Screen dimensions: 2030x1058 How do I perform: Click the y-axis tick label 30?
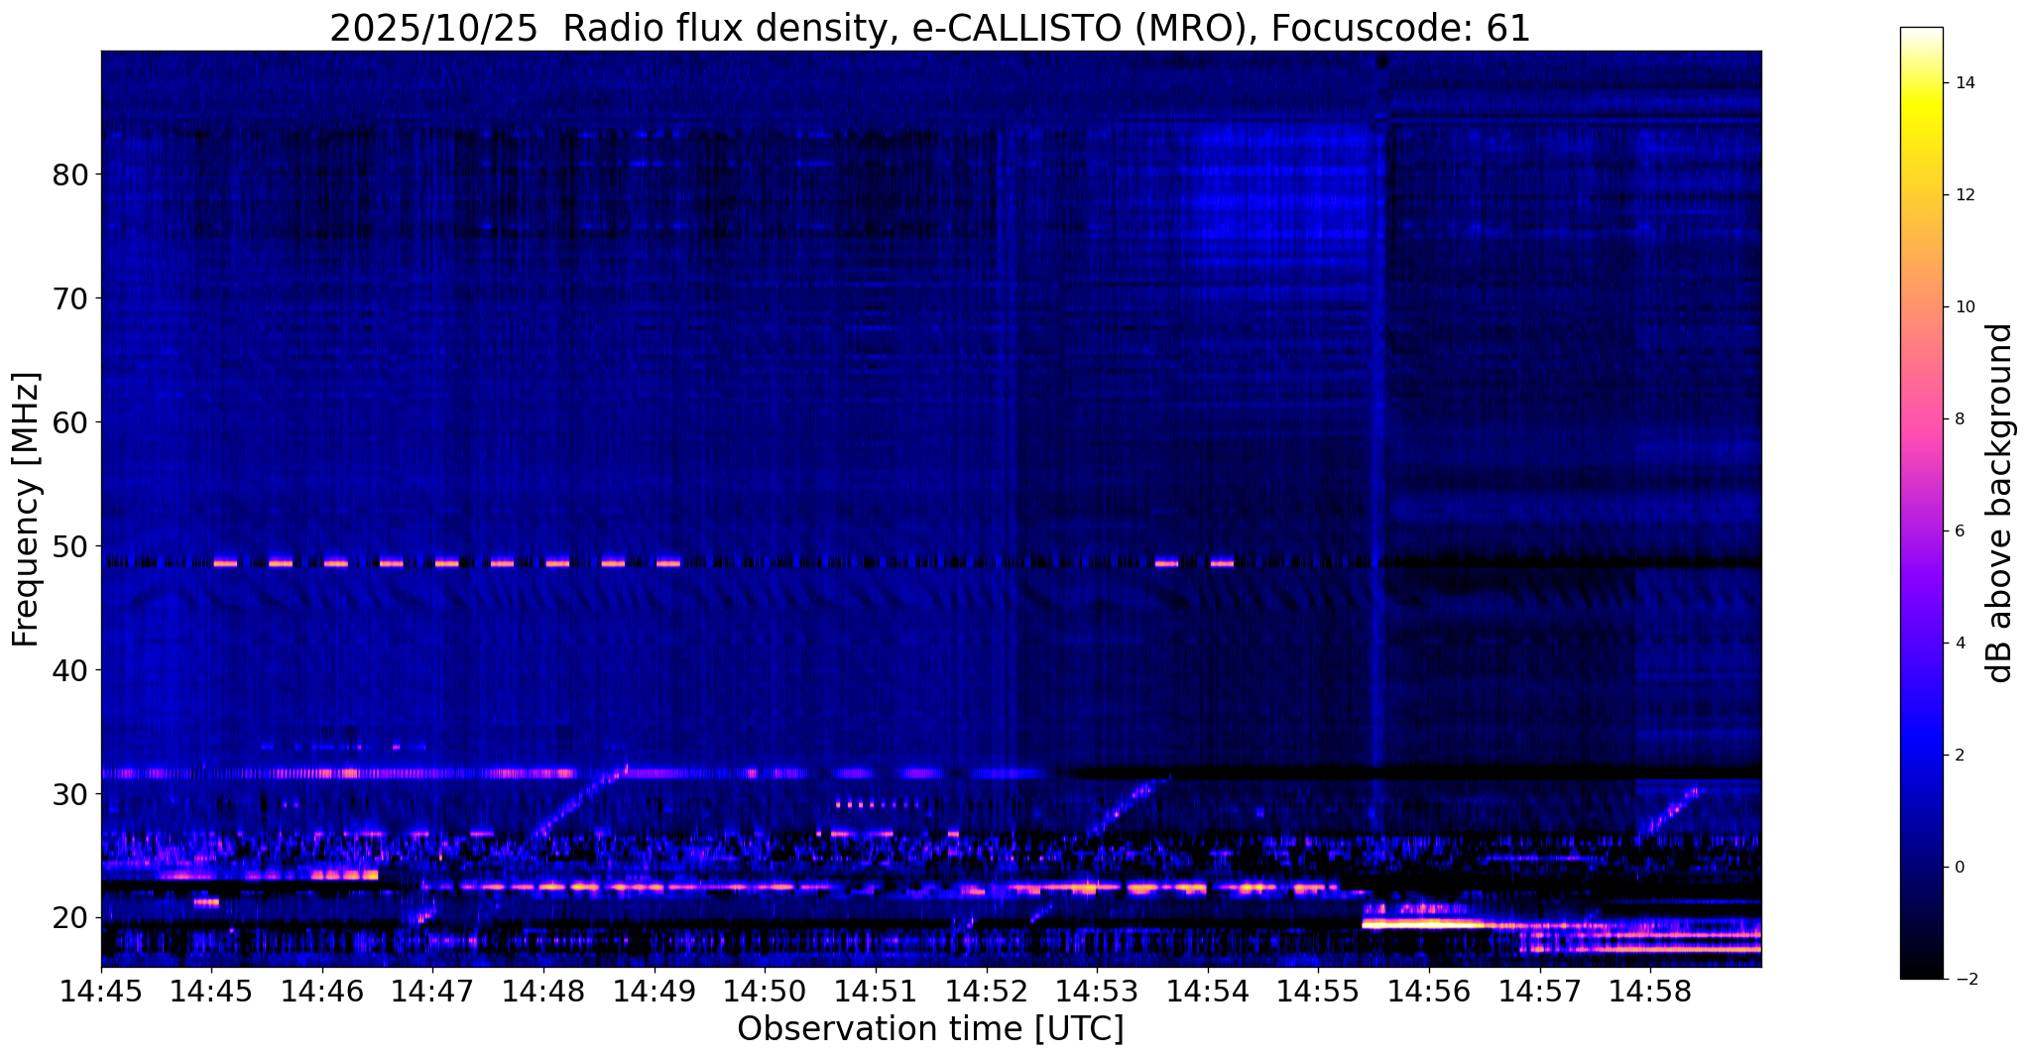70,794
